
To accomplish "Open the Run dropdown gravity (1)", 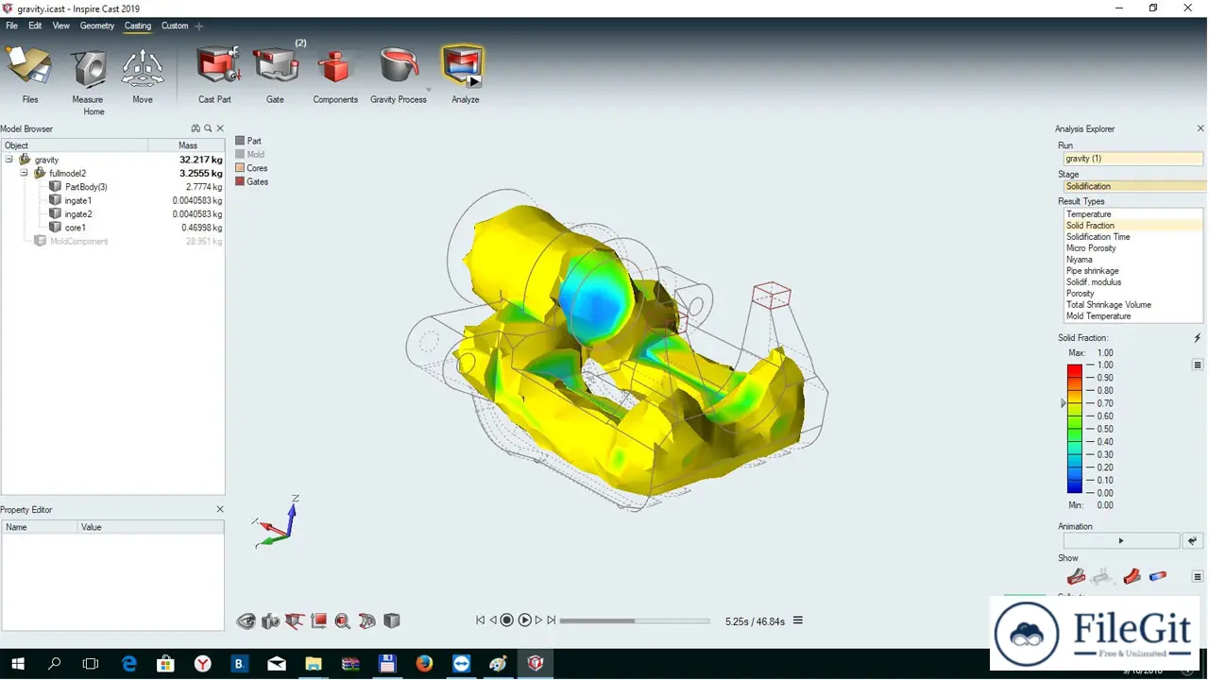I will [1133, 159].
